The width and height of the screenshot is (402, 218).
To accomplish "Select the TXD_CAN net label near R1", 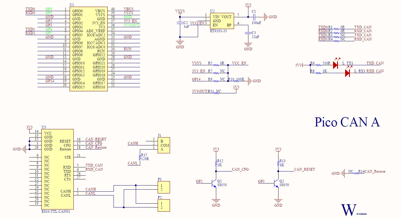I will click(362, 27).
